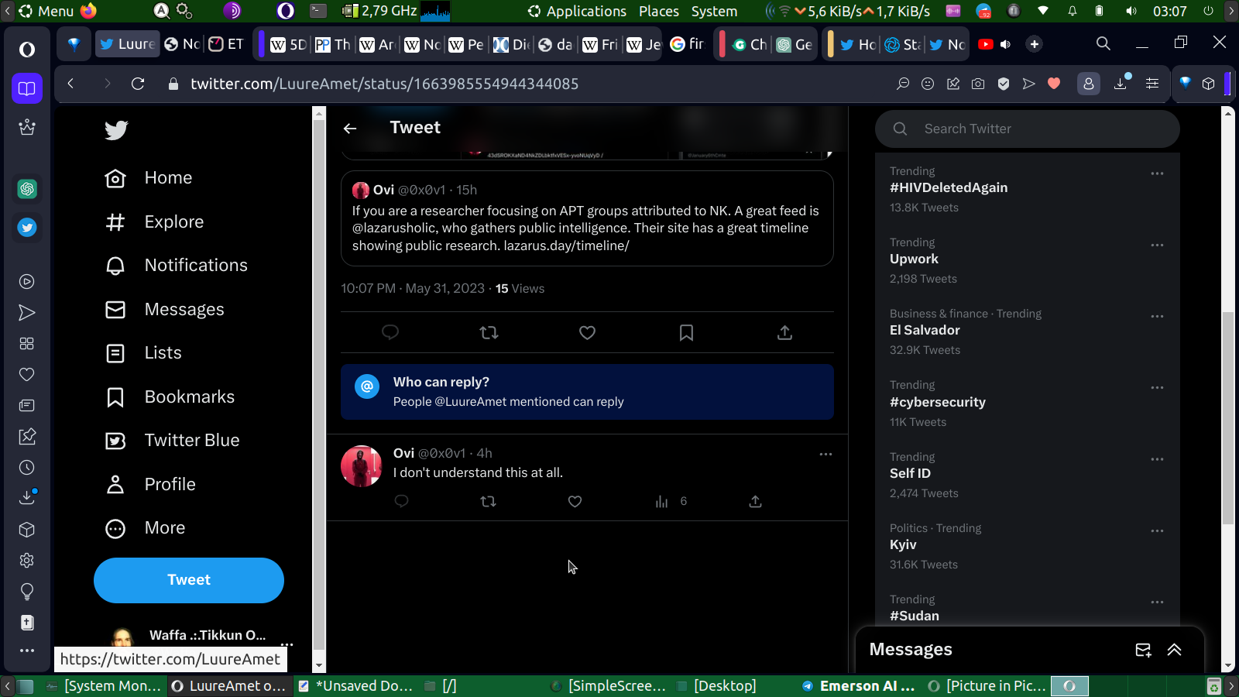Screen dimensions: 1239x697
Task: Open History clock in Opera sidebar
Action: (27, 468)
